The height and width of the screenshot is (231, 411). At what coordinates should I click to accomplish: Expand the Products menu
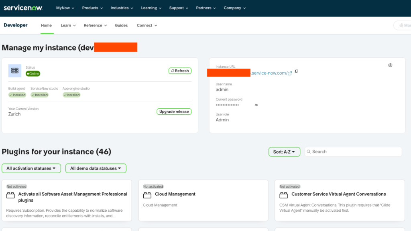click(92, 8)
